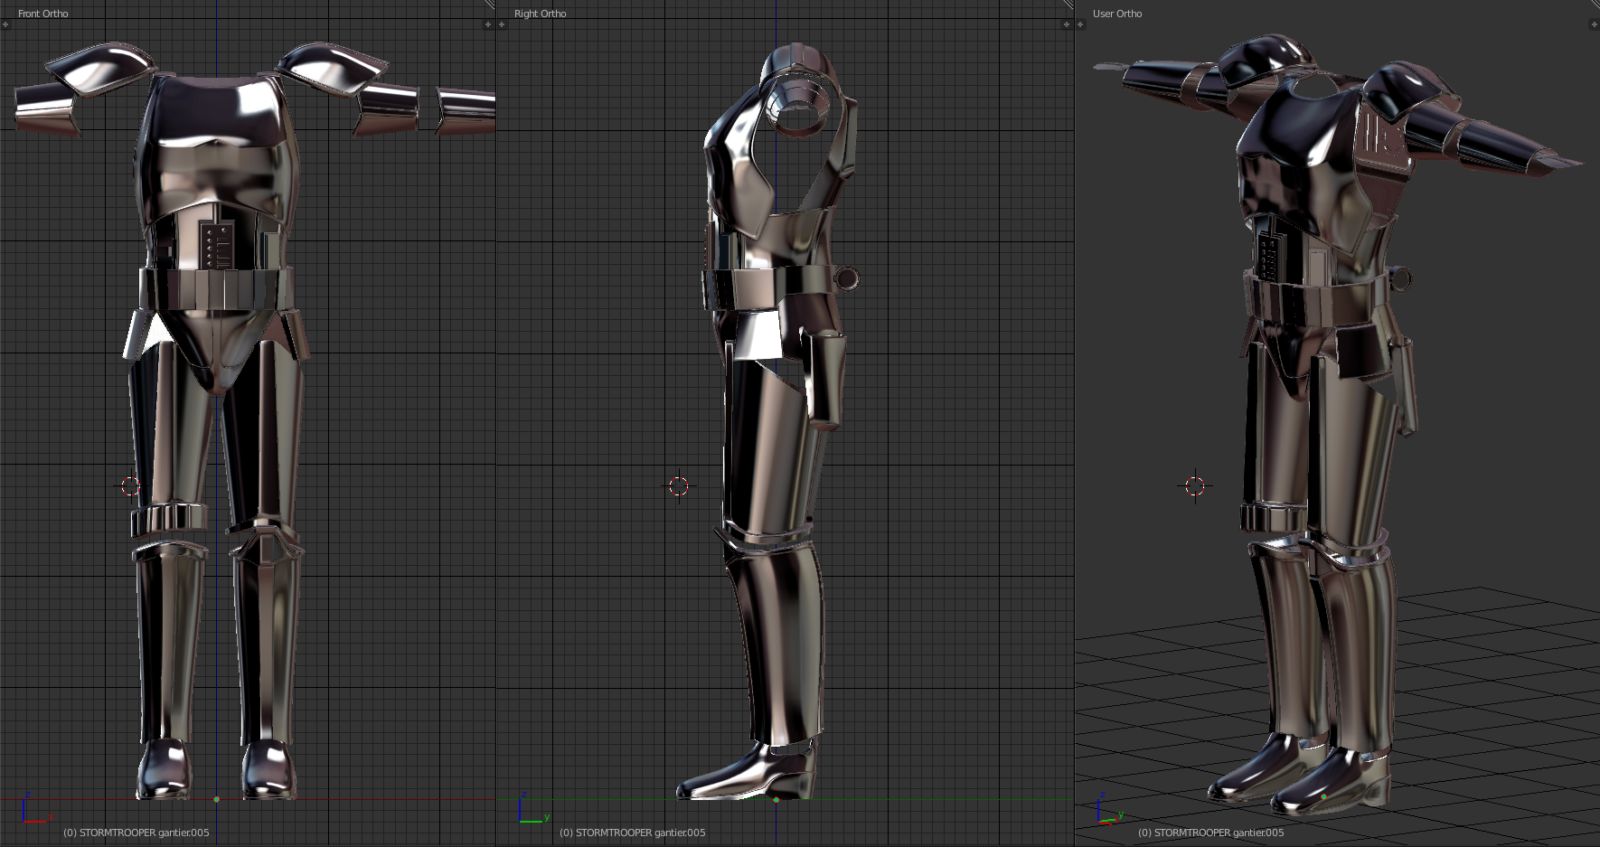Image resolution: width=1600 pixels, height=847 pixels.
Task: Click split-area corner widget of Front Ortho view
Action: 489,5
